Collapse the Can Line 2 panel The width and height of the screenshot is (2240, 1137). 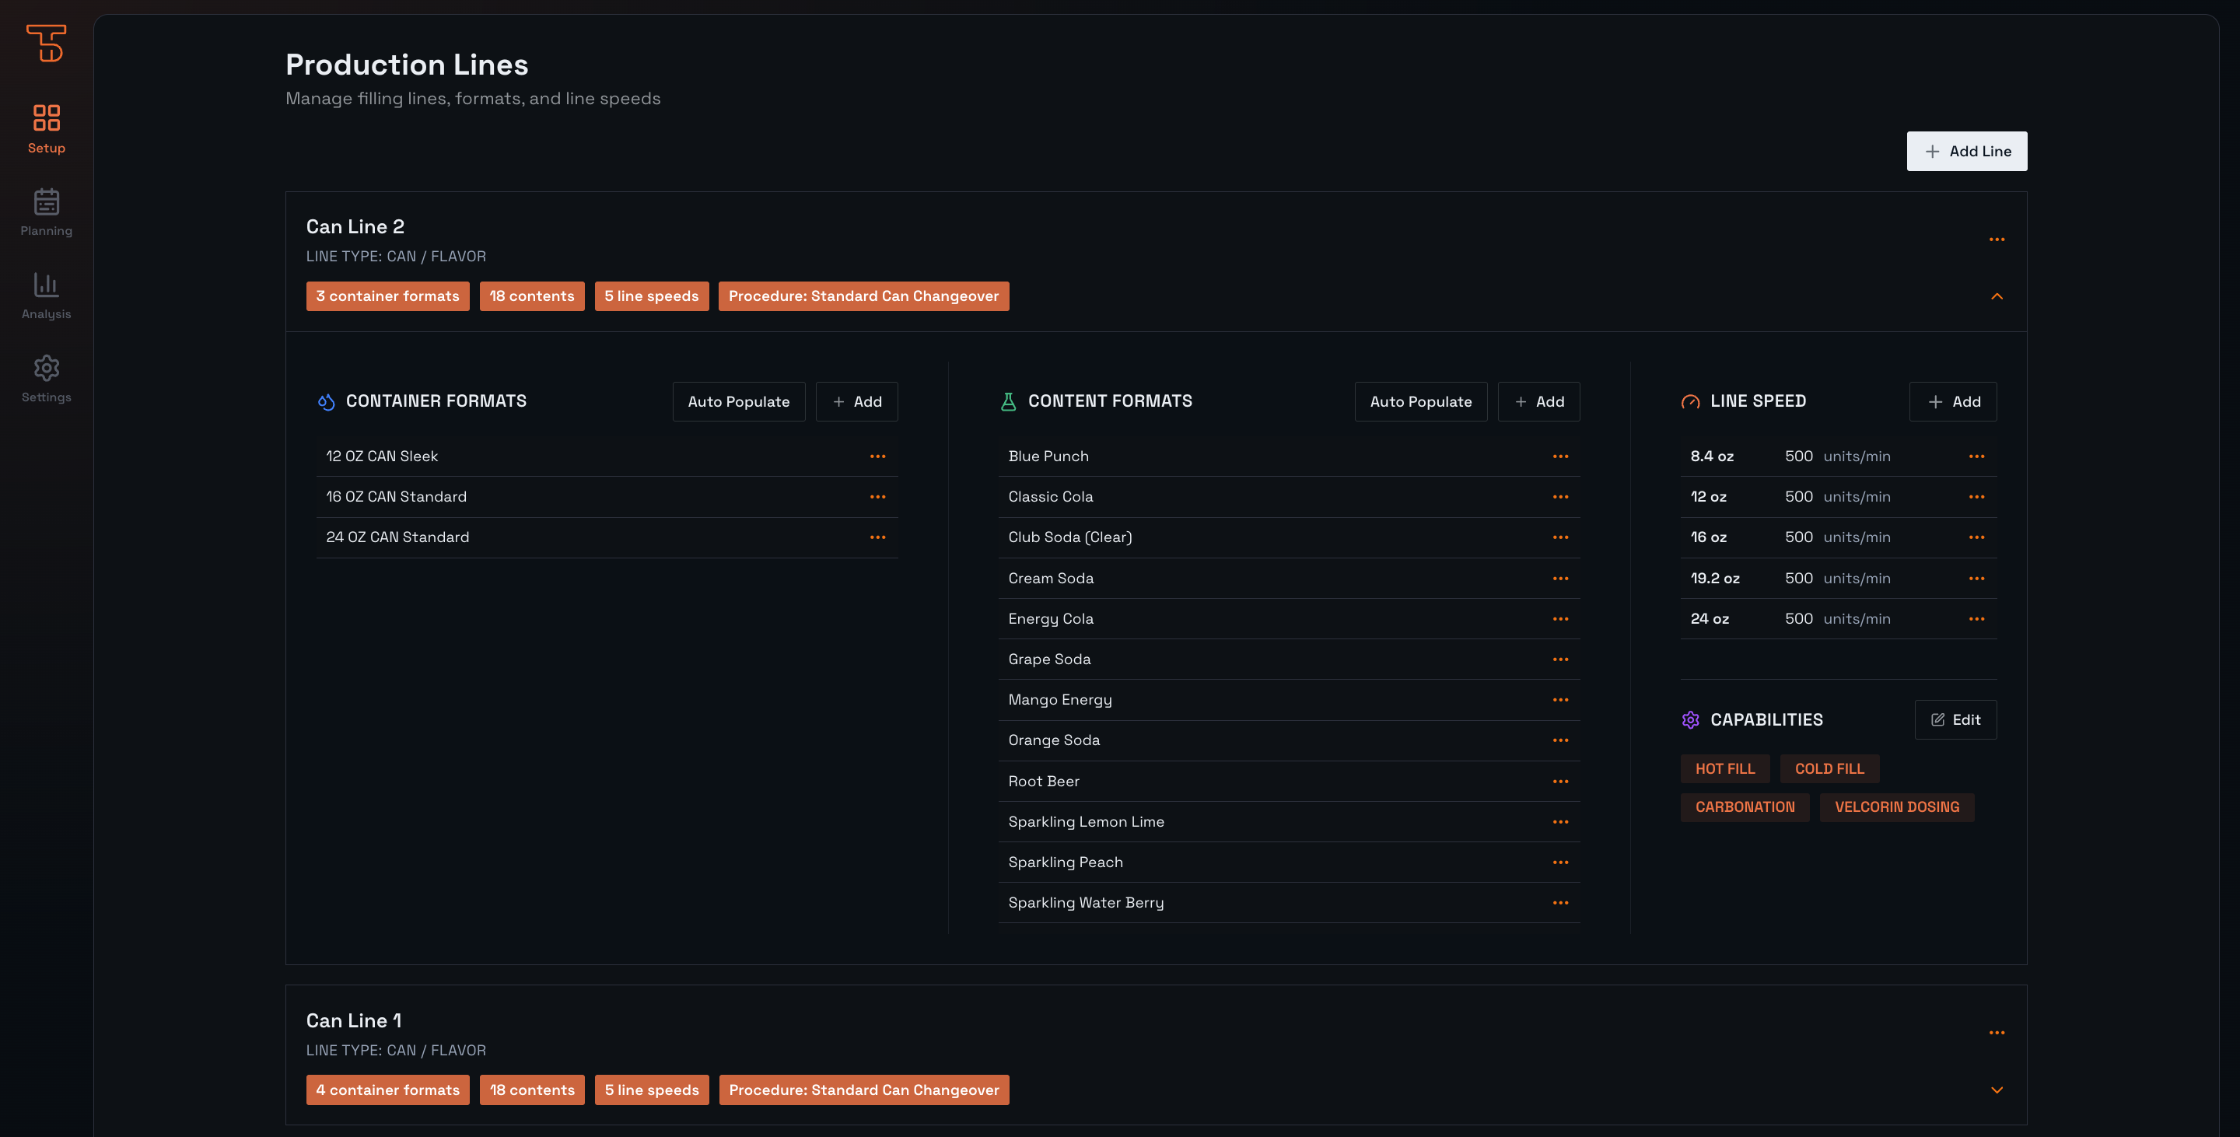(1997, 296)
